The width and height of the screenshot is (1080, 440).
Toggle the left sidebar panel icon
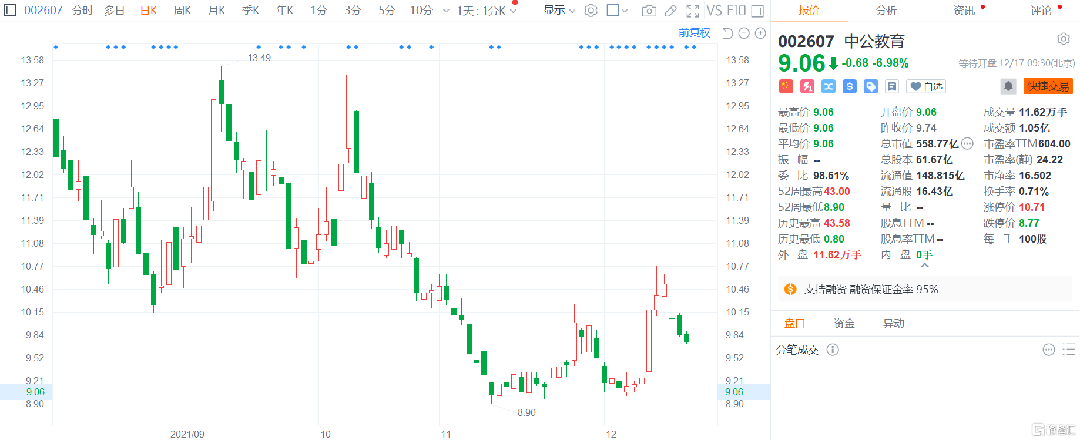click(10, 11)
